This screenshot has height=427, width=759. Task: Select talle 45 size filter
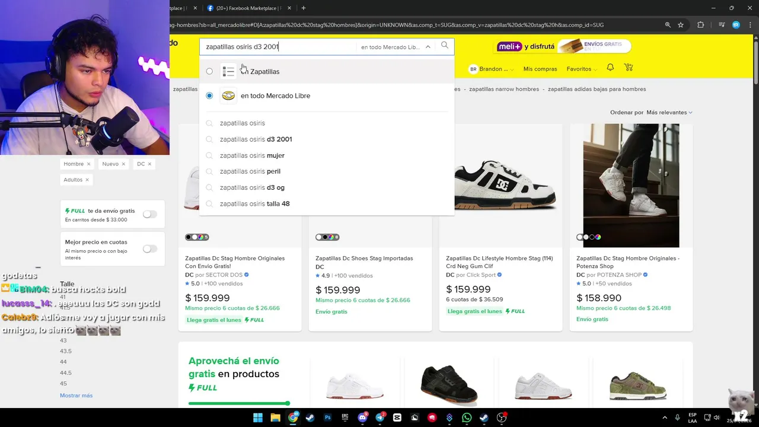click(x=63, y=384)
